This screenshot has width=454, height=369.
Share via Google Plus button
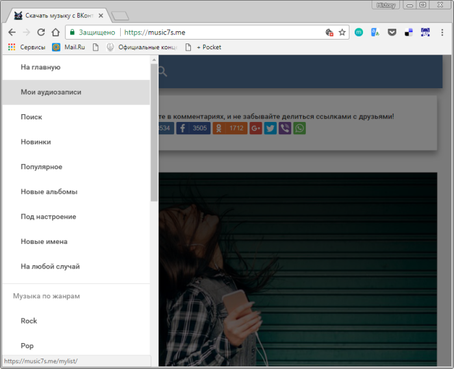coord(256,128)
